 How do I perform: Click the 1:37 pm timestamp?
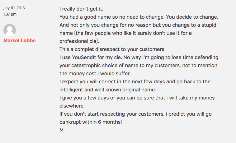(x=10, y=14)
